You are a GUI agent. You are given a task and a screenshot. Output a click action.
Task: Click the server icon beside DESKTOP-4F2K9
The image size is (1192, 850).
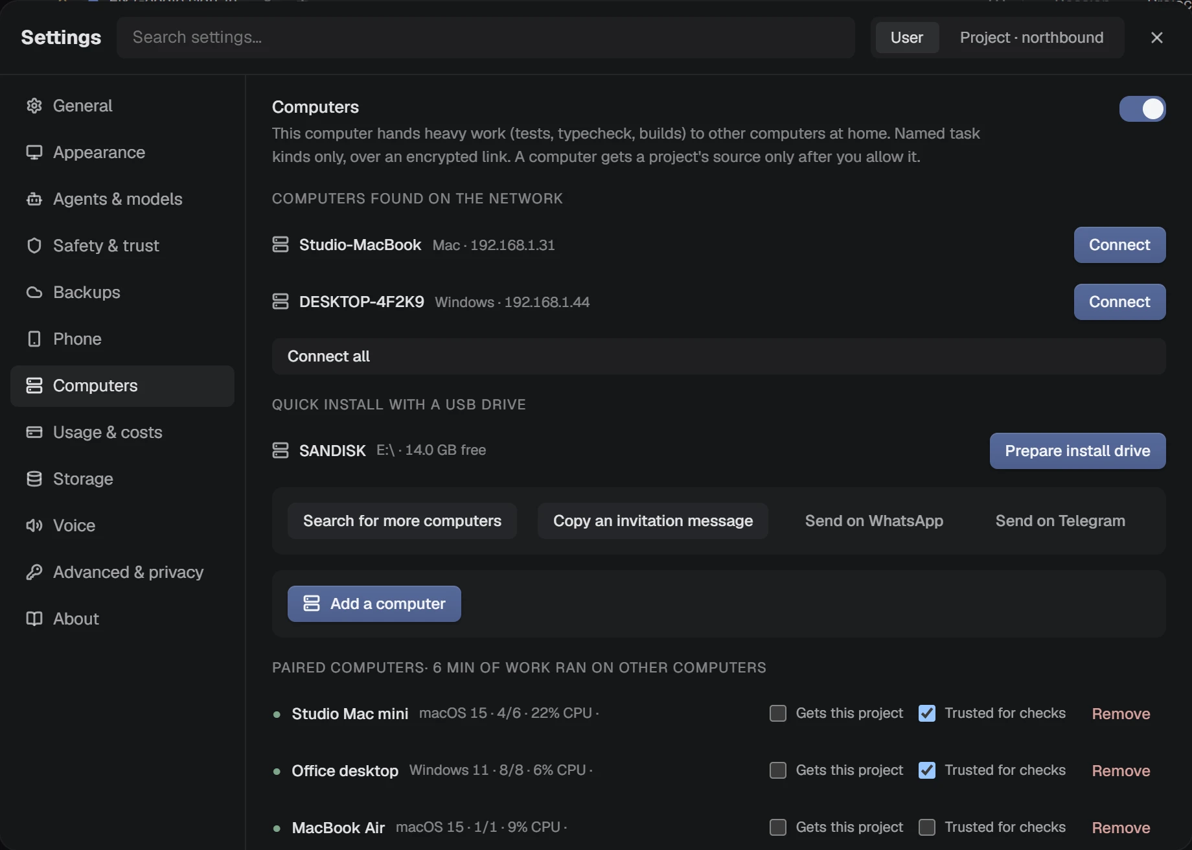coord(281,301)
